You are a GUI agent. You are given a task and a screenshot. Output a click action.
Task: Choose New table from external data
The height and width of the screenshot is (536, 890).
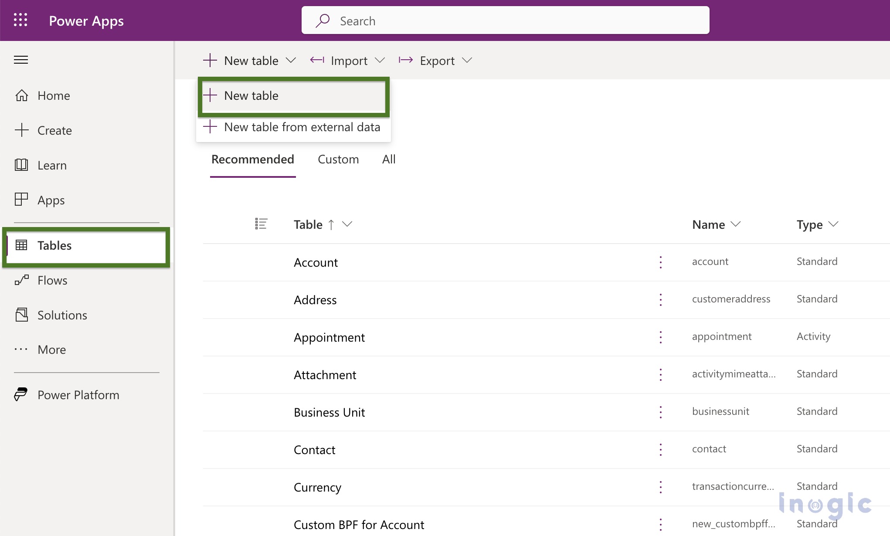(293, 127)
